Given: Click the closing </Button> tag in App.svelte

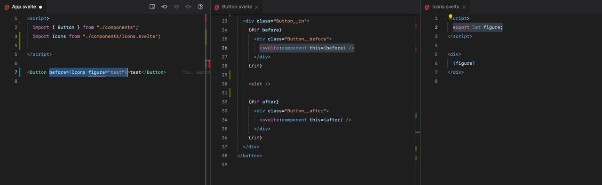Looking at the screenshot, I should 154,72.
